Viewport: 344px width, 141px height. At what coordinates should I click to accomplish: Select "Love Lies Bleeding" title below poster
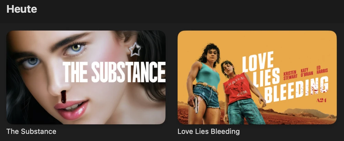point(209,131)
